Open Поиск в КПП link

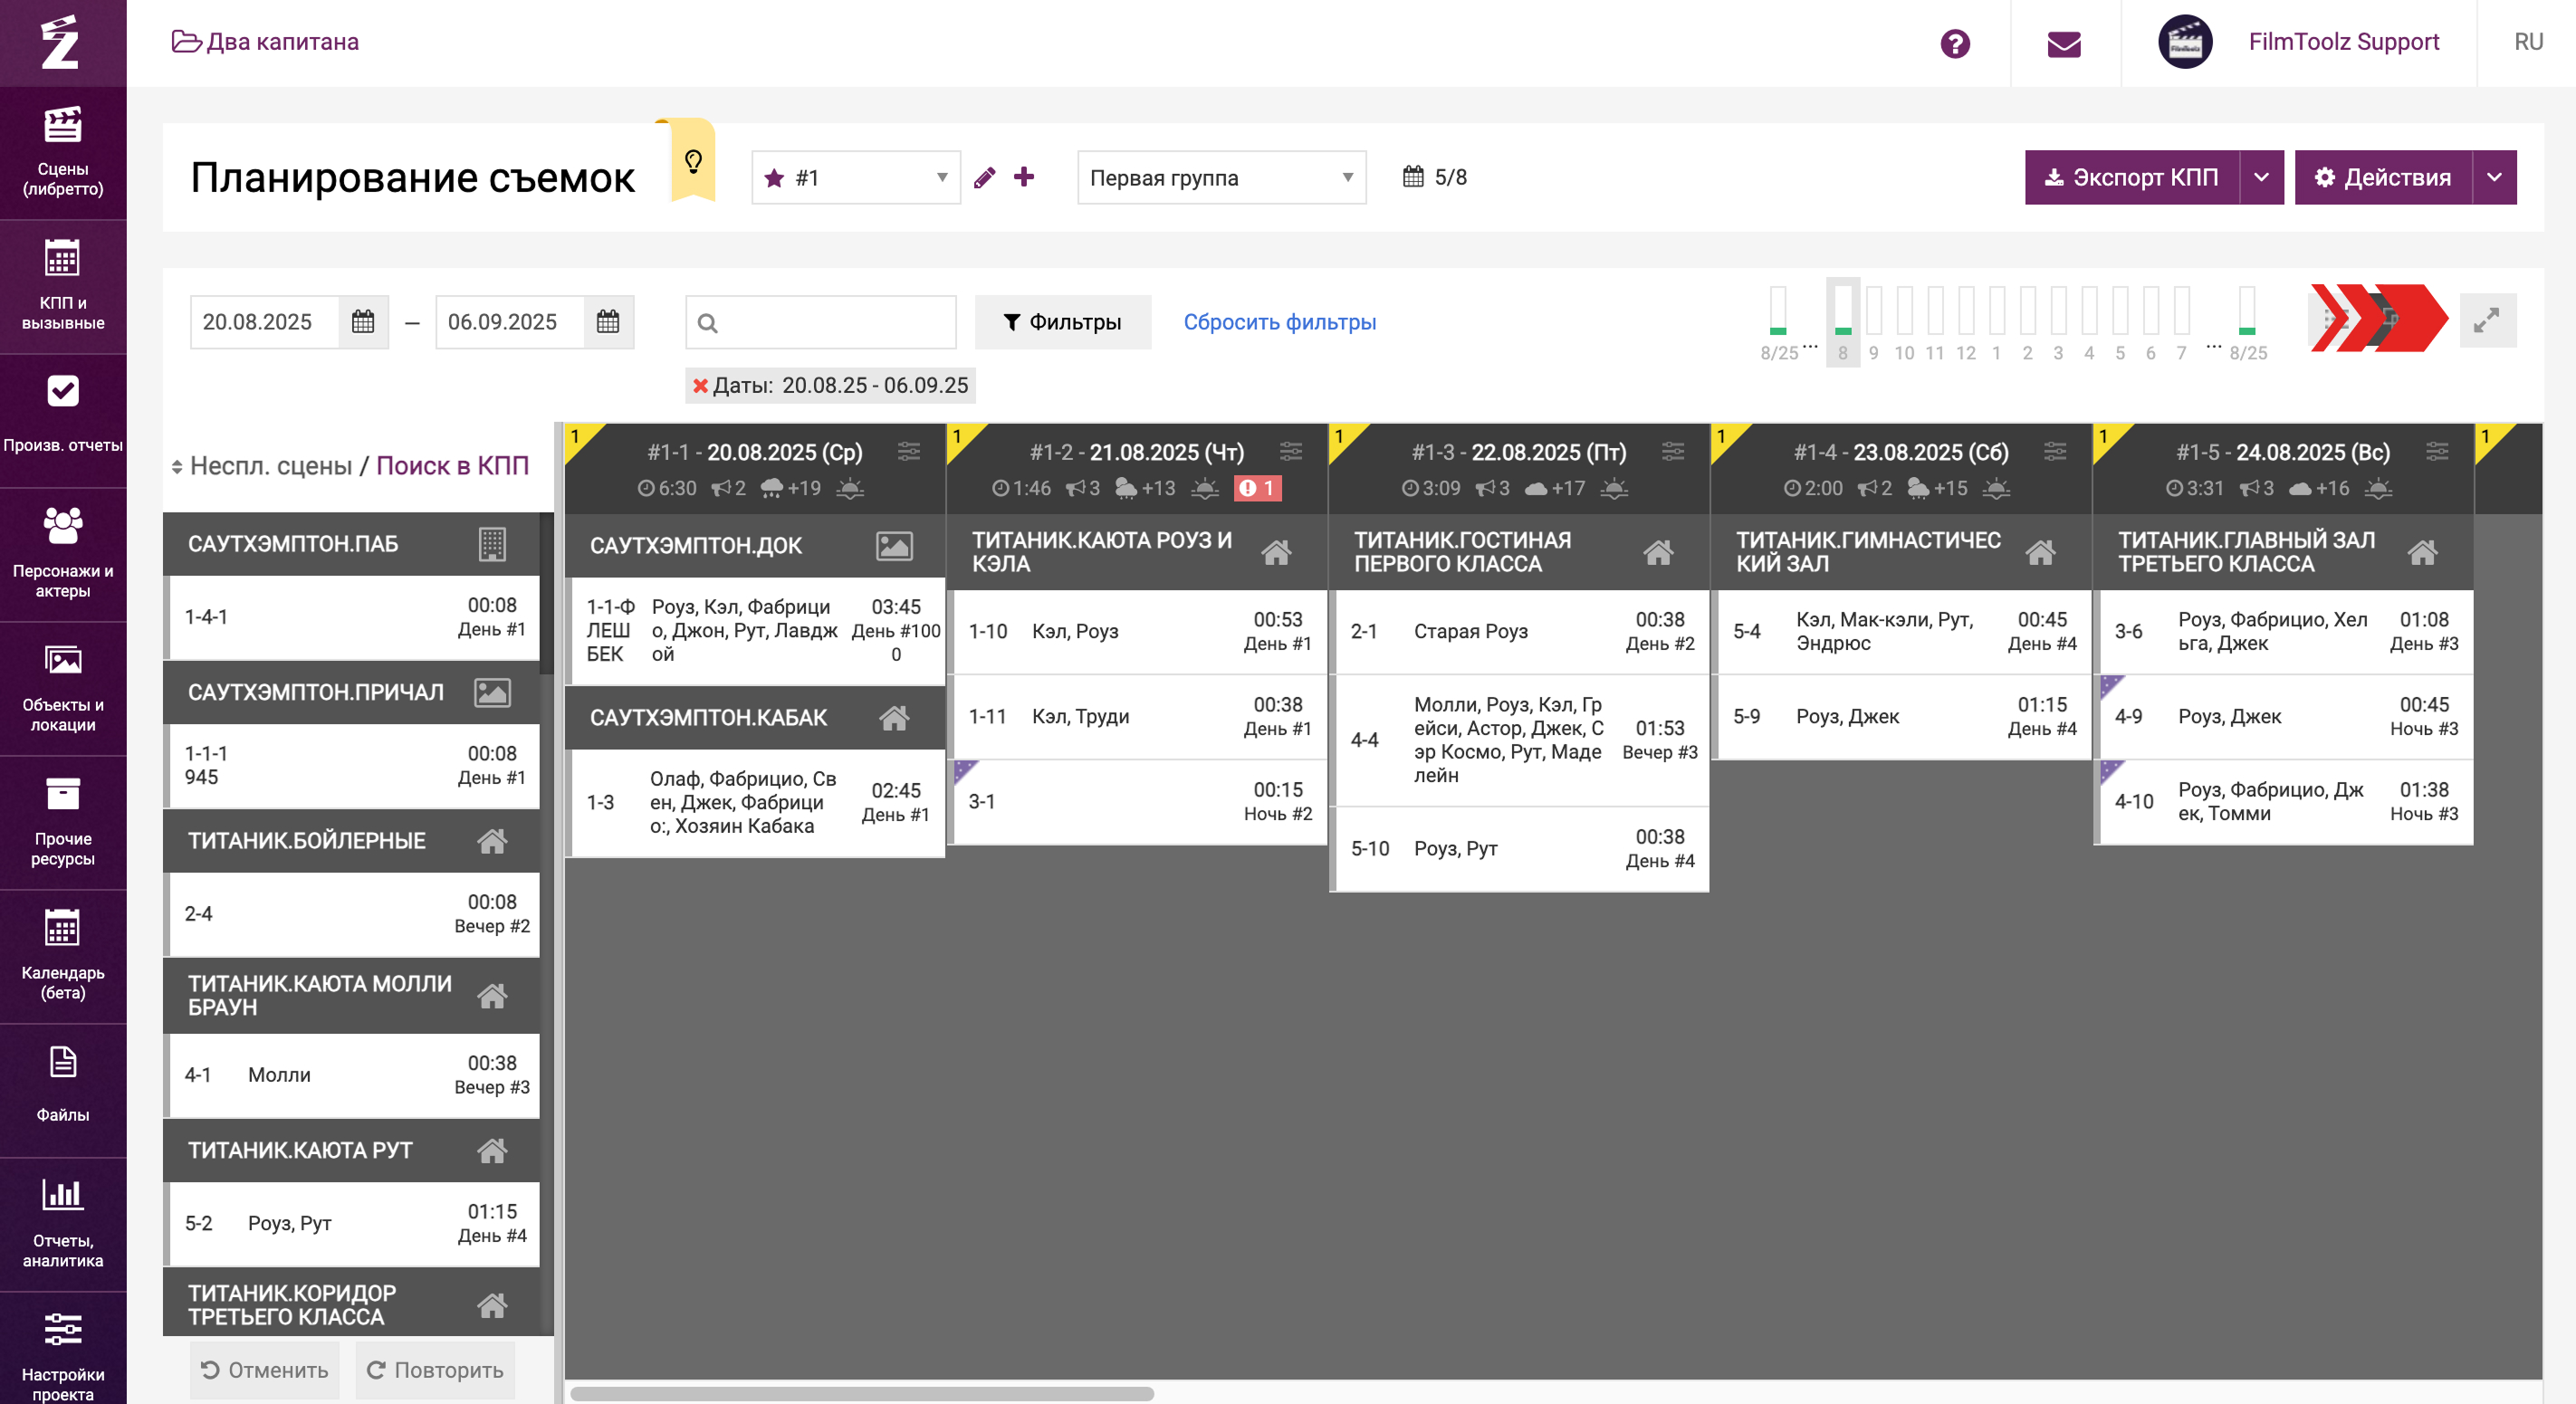452,466
